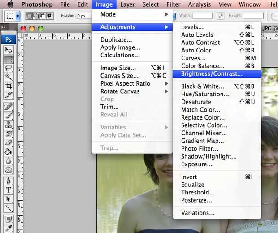Choose Shadow/Highlight adjustment
Screen dimensions: 278x233
coord(217,156)
